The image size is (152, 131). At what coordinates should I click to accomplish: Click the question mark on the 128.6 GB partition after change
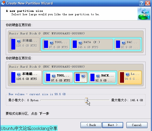(x=19, y=74)
